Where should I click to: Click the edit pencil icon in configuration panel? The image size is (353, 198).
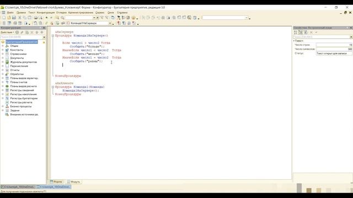click(22, 32)
